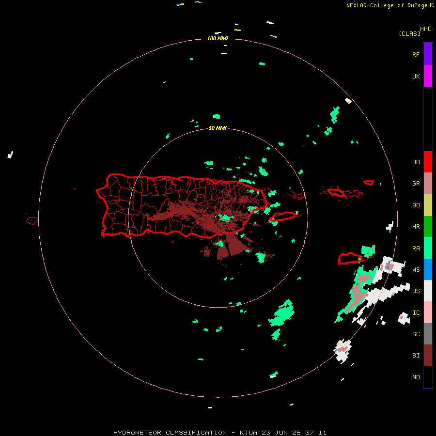The height and width of the screenshot is (436, 436).
Task: Click the pinkish GR legend swatch
Action: [428, 184]
